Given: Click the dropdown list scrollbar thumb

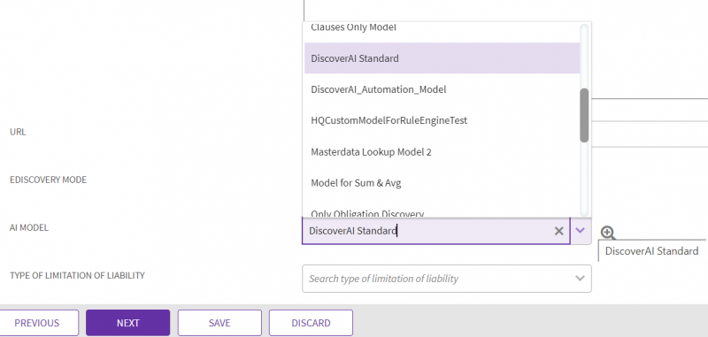Looking at the screenshot, I should click(x=584, y=116).
